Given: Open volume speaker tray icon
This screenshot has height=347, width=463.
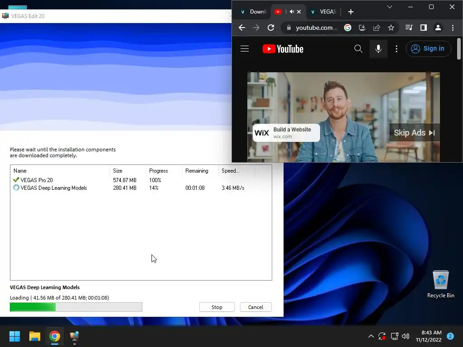Looking at the screenshot, I should tap(406, 336).
